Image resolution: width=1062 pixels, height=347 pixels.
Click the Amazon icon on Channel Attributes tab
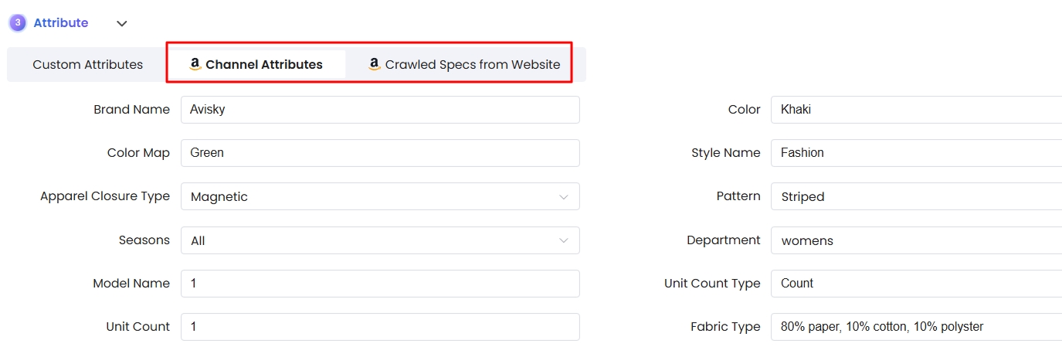coord(195,64)
